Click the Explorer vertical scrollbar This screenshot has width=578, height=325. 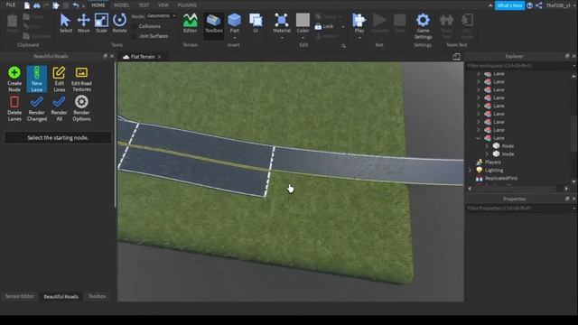point(573,134)
